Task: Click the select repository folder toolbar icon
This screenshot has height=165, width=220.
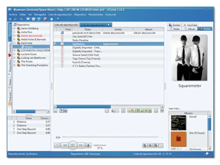Action: tap(10, 19)
